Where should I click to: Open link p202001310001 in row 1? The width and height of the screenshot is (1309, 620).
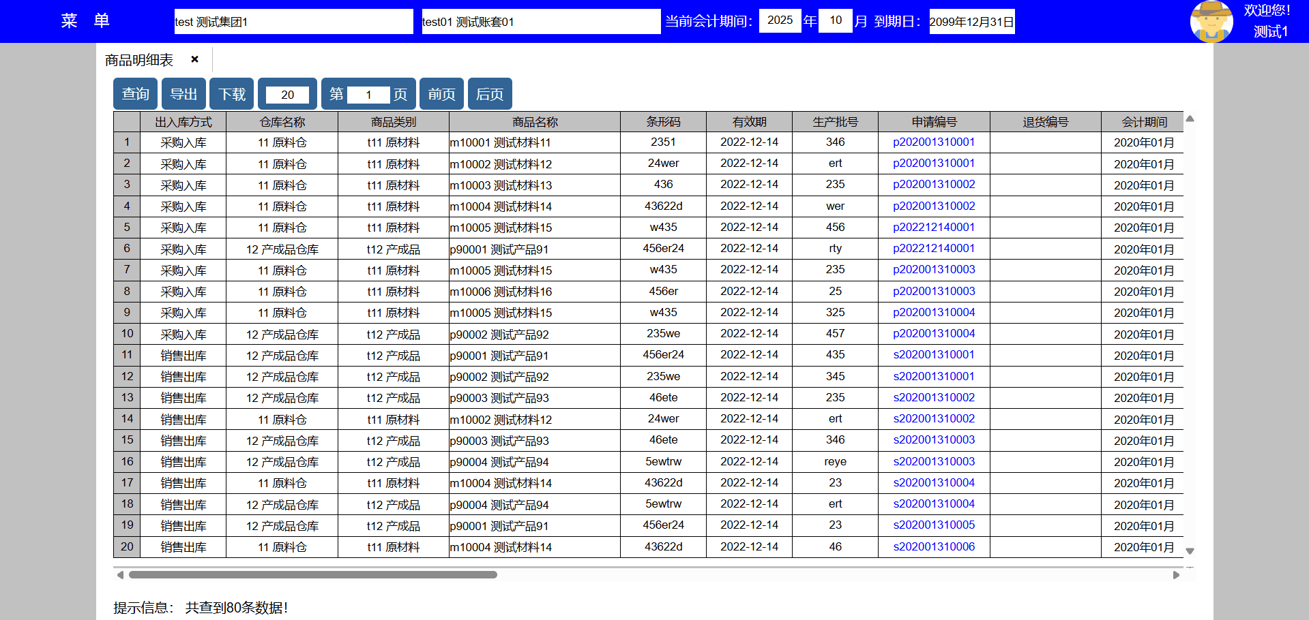(x=933, y=142)
